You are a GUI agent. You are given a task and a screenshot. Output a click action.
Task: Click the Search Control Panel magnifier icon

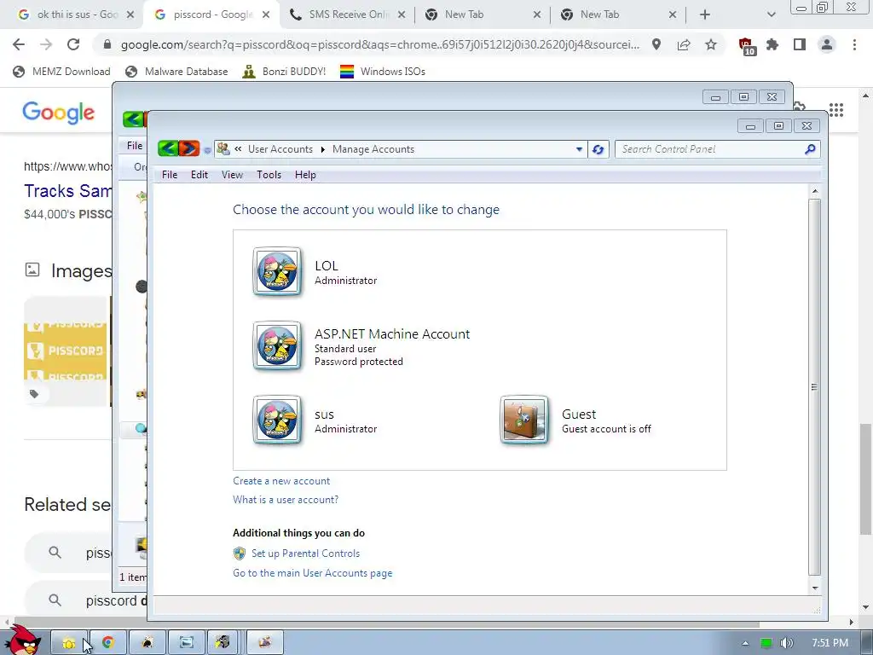(x=810, y=148)
